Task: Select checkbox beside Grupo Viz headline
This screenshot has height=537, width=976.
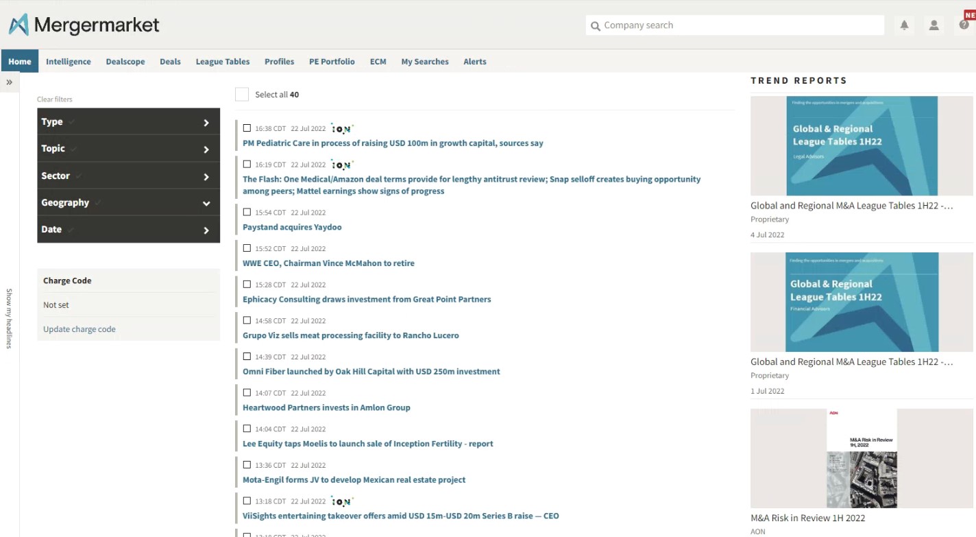Action: point(247,320)
